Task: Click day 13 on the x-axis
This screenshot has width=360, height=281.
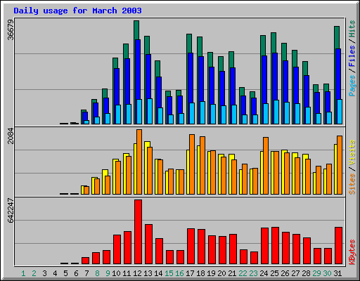Action: click(148, 273)
